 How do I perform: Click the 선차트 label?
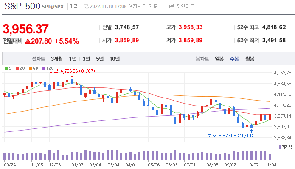[x=38, y=59]
